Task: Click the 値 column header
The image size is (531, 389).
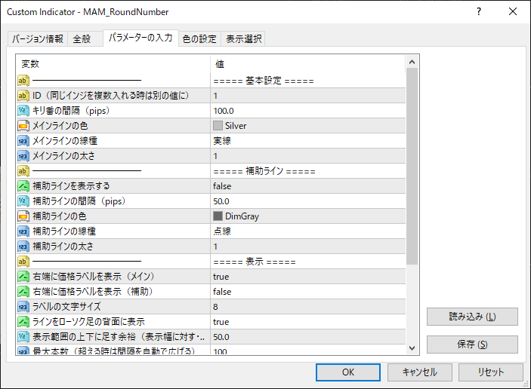Action: 308,64
